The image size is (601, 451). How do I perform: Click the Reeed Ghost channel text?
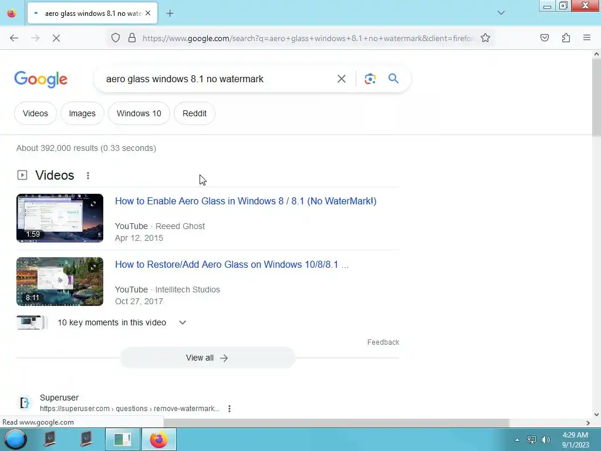pos(180,226)
